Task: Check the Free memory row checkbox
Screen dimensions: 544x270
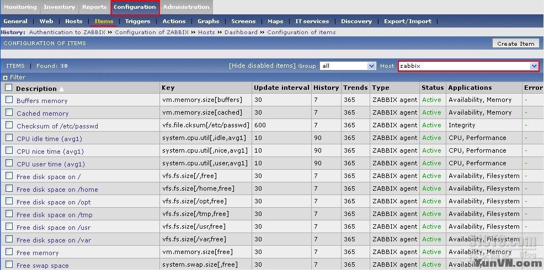Action: 9,252
